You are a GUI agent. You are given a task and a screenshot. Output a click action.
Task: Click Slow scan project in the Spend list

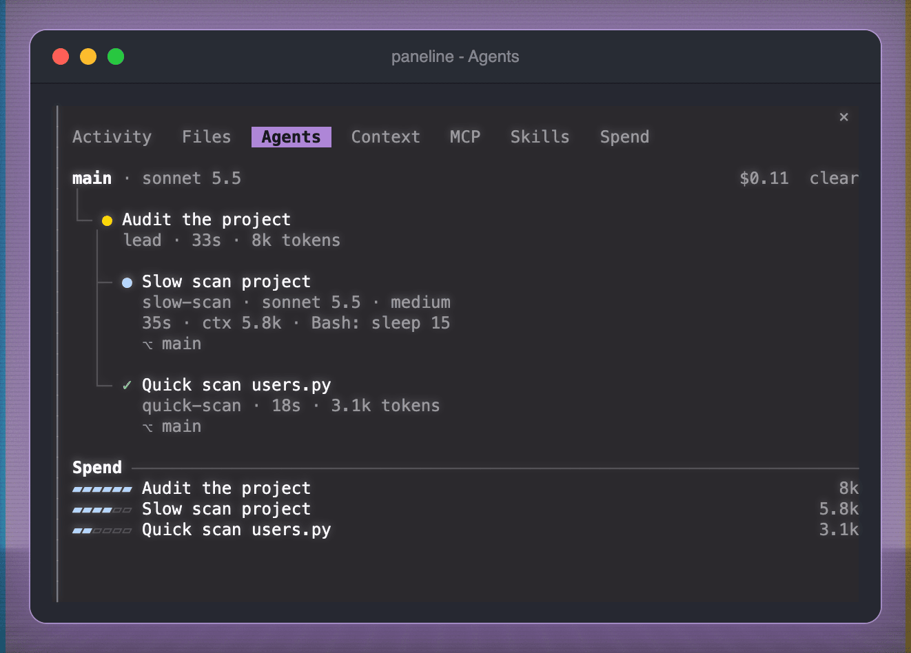coord(226,509)
